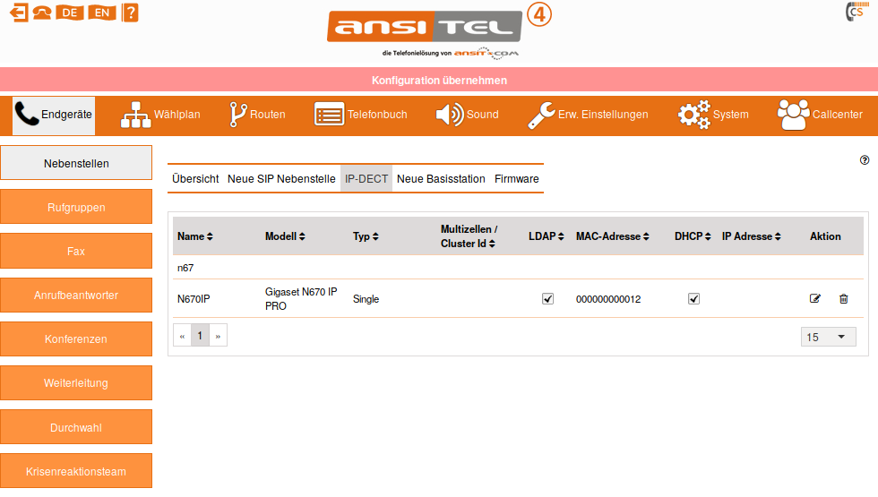The image size is (878, 497).
Task: Open the Neue Basisstation tab
Action: [441, 179]
